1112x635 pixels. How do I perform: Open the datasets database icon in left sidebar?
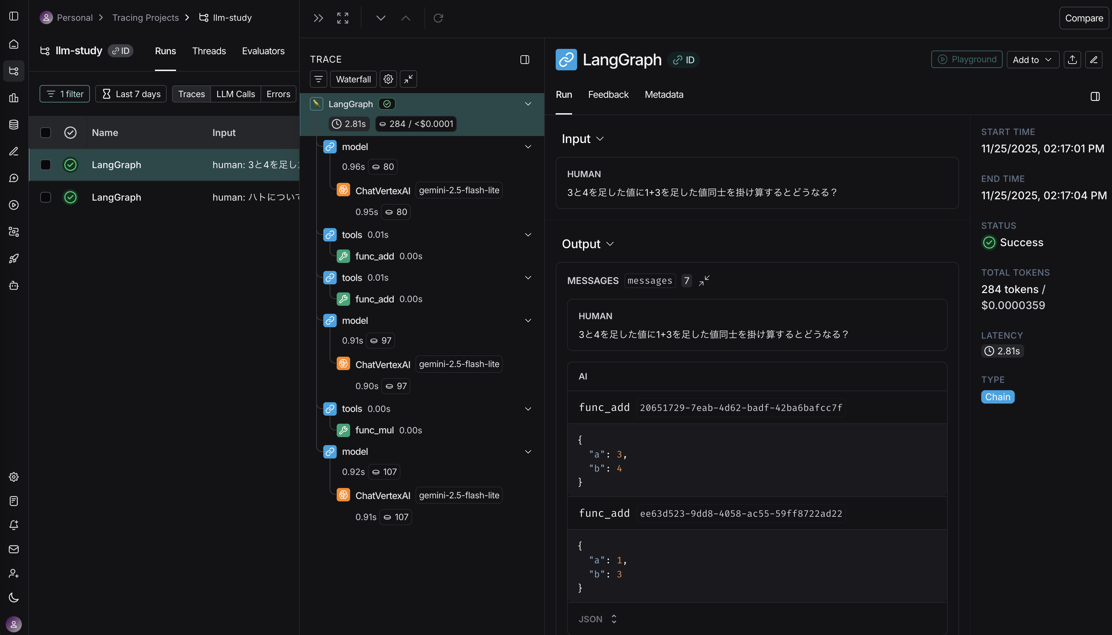pos(14,125)
